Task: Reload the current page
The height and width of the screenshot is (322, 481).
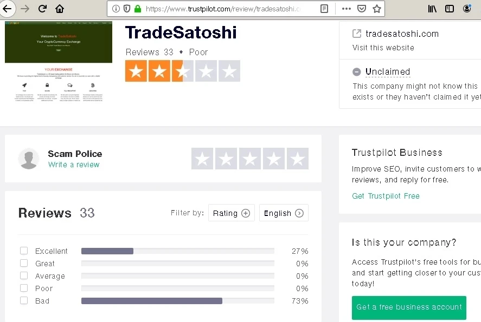Action: point(42,9)
